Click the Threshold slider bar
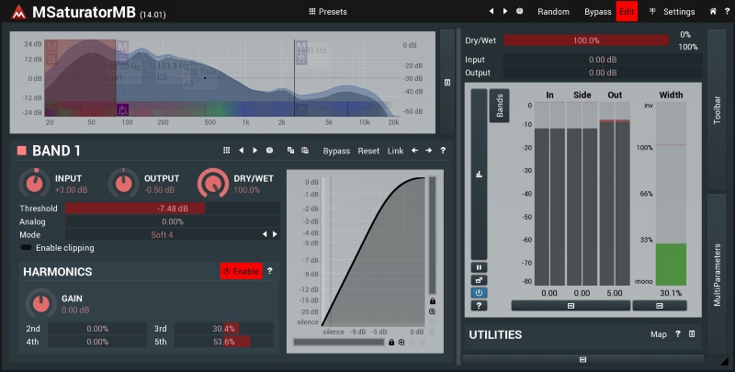Screen dimensions: 735x372 (x=172, y=209)
